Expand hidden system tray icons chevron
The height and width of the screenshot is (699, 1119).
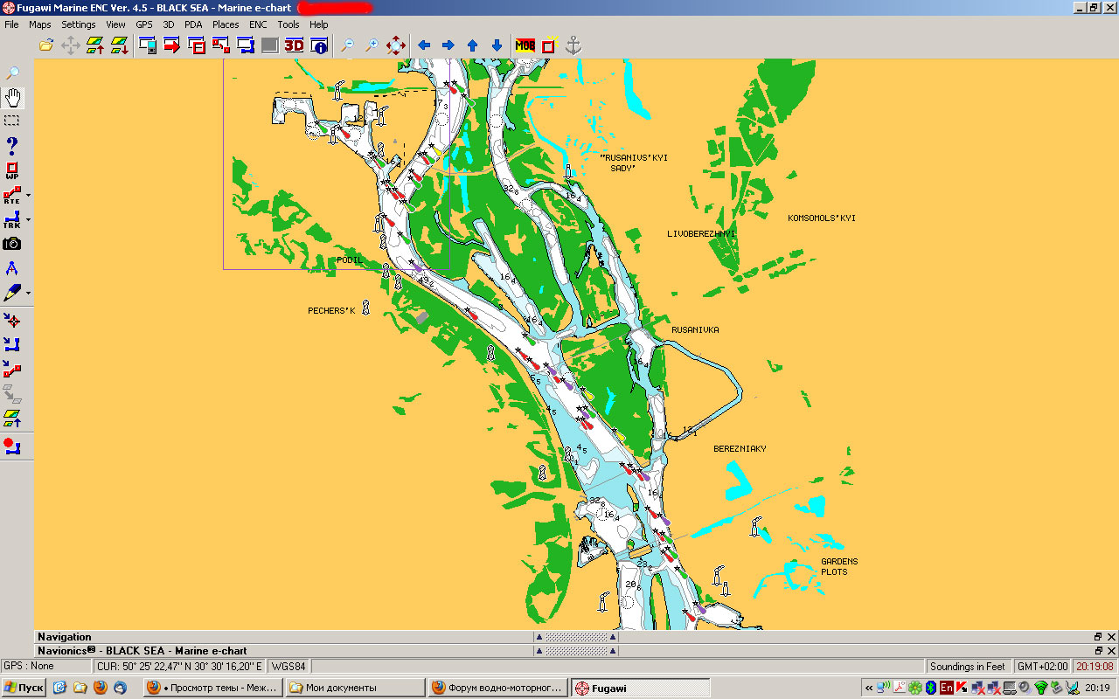pos(869,688)
